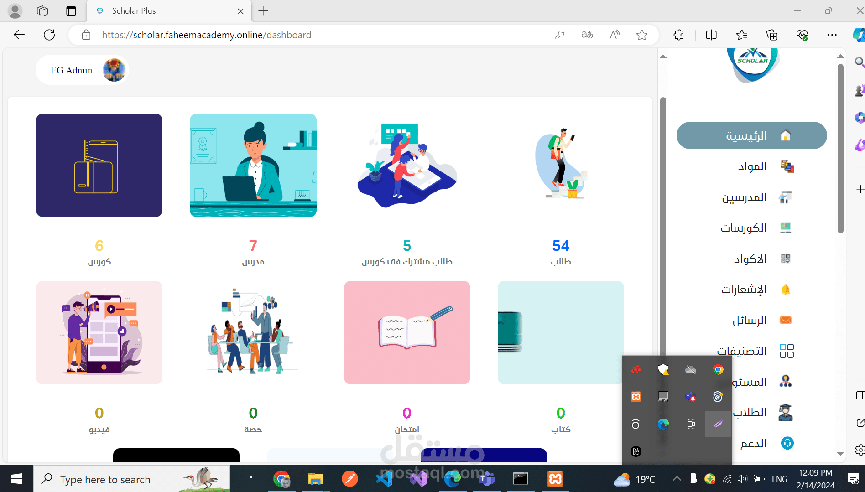Screen dimensions: 865x492
Task: Open the الرئيسية home sidebar item
Action: pyautogui.click(x=751, y=135)
